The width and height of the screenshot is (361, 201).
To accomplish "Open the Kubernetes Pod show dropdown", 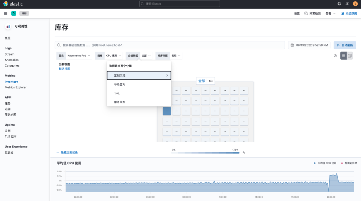I will (x=79, y=56).
